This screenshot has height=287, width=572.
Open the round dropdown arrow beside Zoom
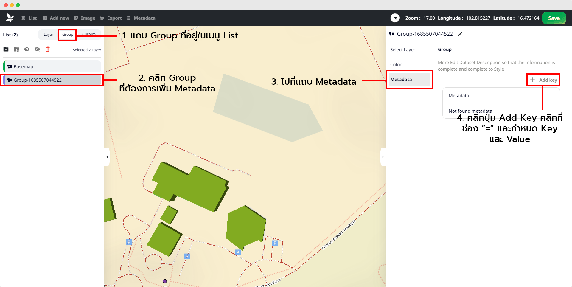[x=395, y=18]
